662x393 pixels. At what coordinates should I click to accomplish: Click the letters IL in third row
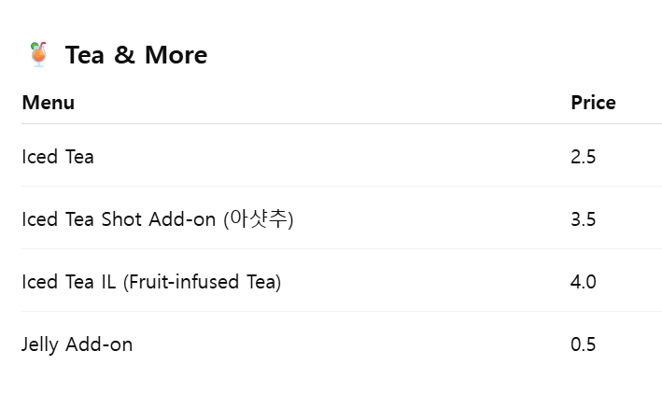tap(108, 282)
